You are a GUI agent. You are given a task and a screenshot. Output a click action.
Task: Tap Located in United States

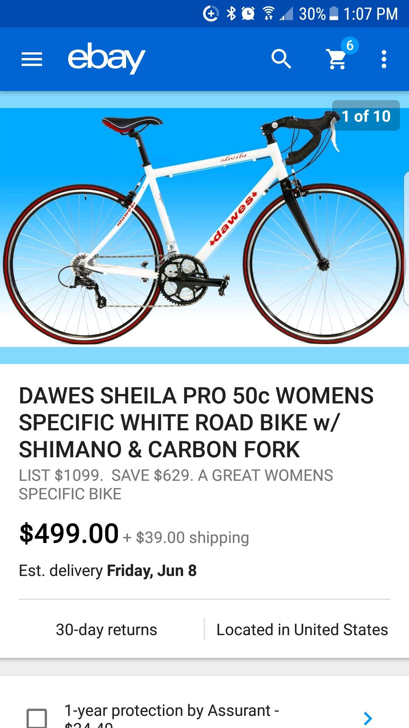coord(302,629)
